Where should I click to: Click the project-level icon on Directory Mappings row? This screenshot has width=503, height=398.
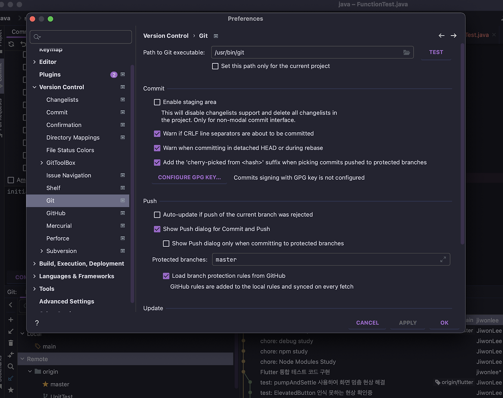point(123,137)
